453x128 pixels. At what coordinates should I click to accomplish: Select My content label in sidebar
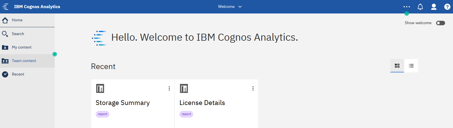22,47
